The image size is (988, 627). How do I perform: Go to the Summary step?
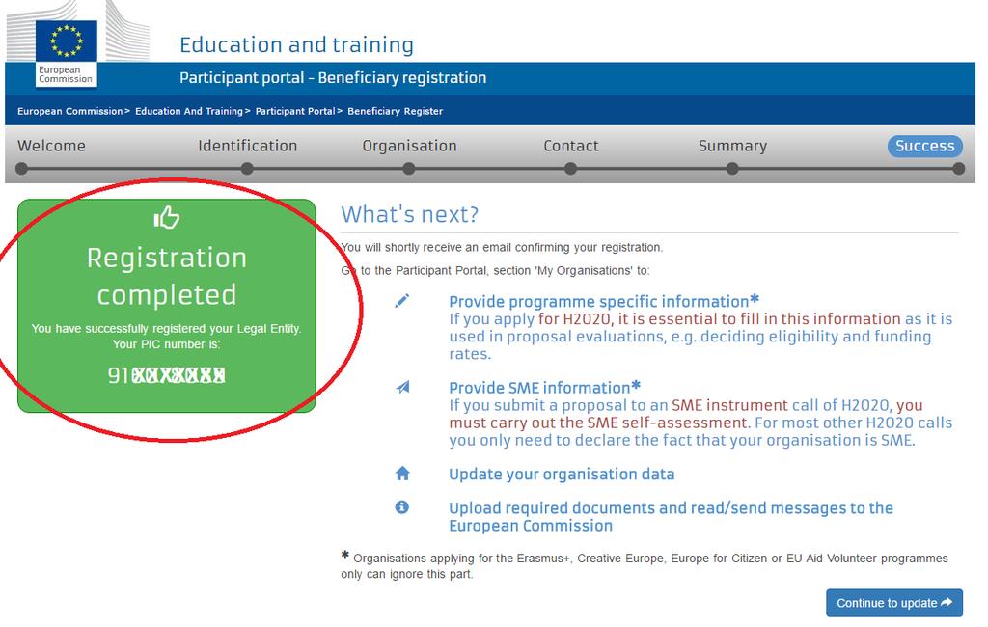click(732, 146)
